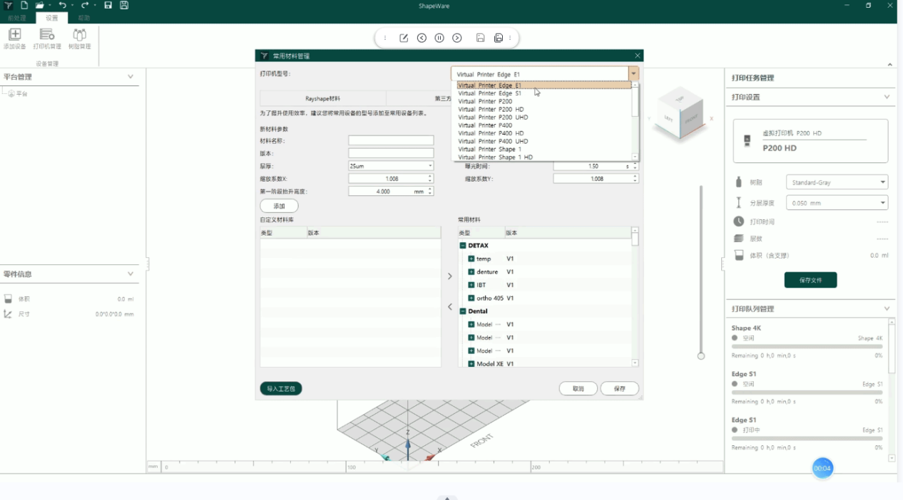This screenshot has height=500, width=903.
Task: Switch to the Rayshape材料 tab
Action: pyautogui.click(x=323, y=98)
